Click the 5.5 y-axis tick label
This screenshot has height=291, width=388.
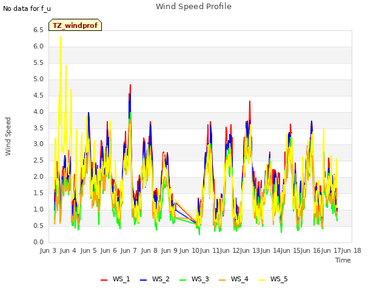pyautogui.click(x=38, y=63)
